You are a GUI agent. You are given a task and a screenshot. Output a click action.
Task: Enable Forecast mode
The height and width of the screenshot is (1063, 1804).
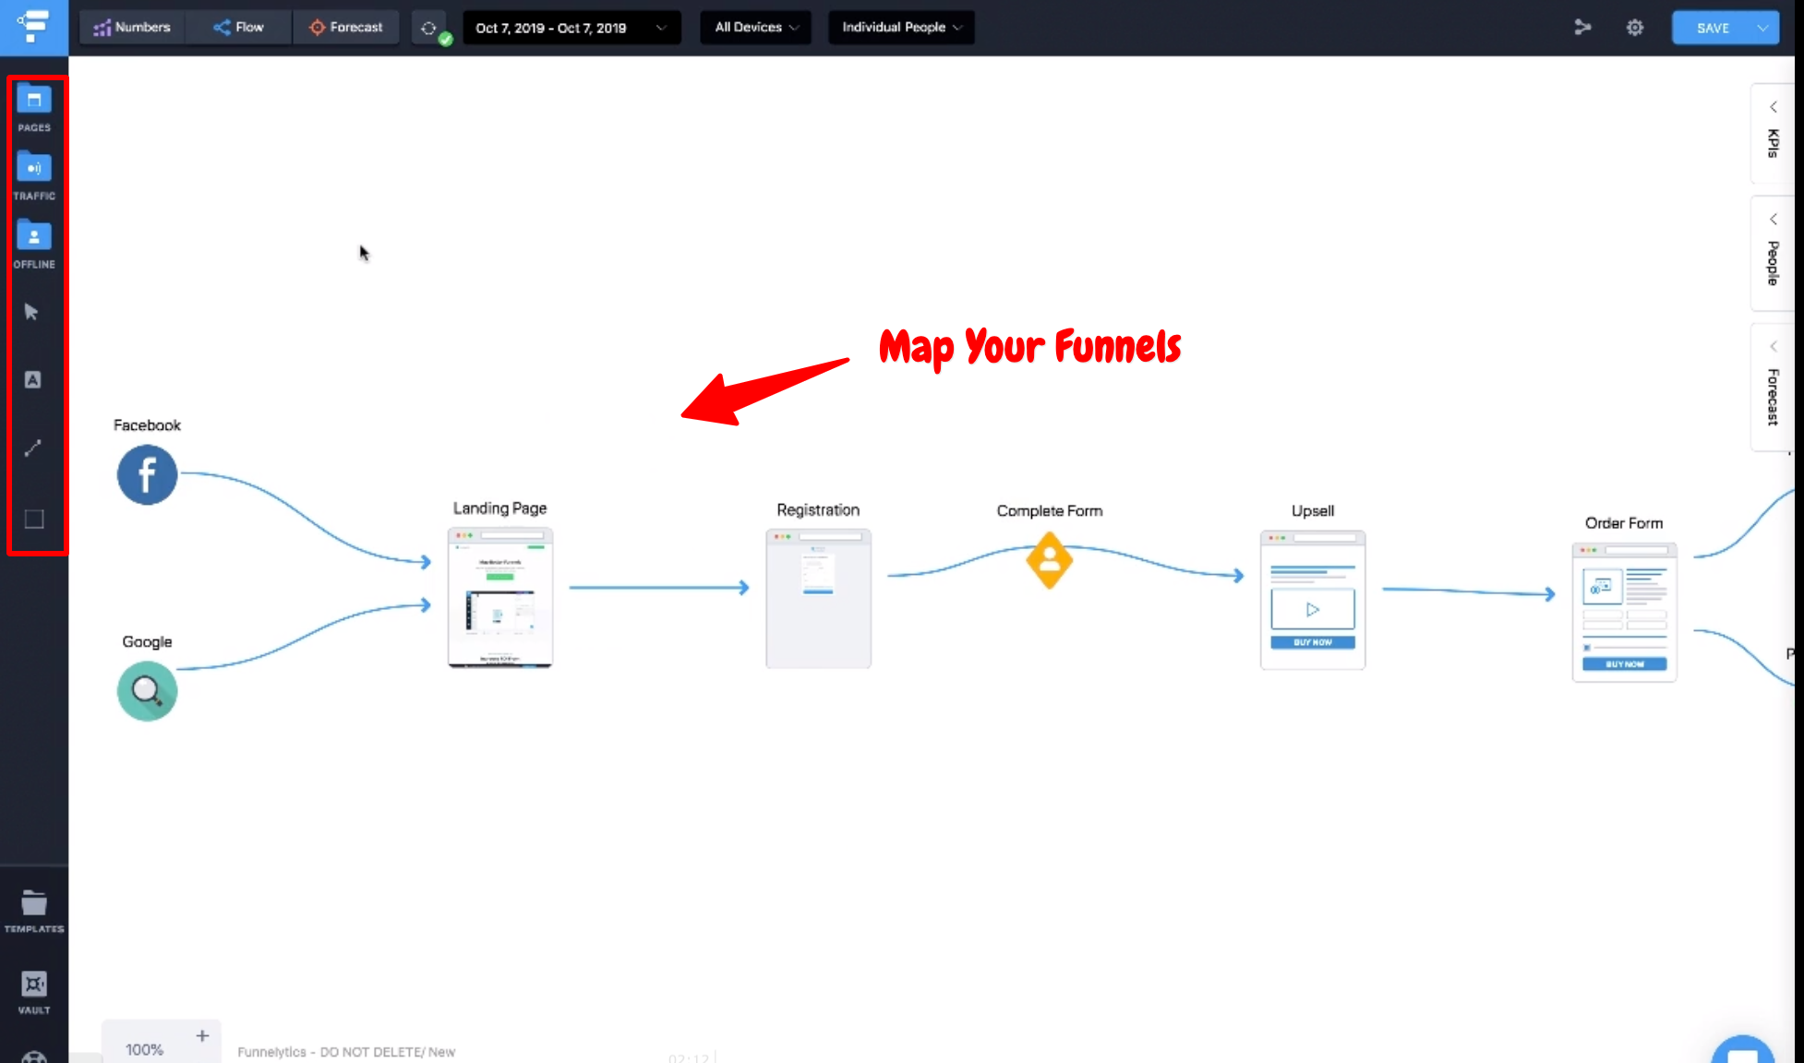coord(346,27)
